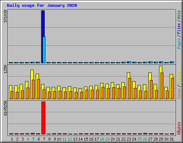Screen dimensions: 183x143
Task: Click the yellow Visits bar for day 29
Action: (160, 69)
